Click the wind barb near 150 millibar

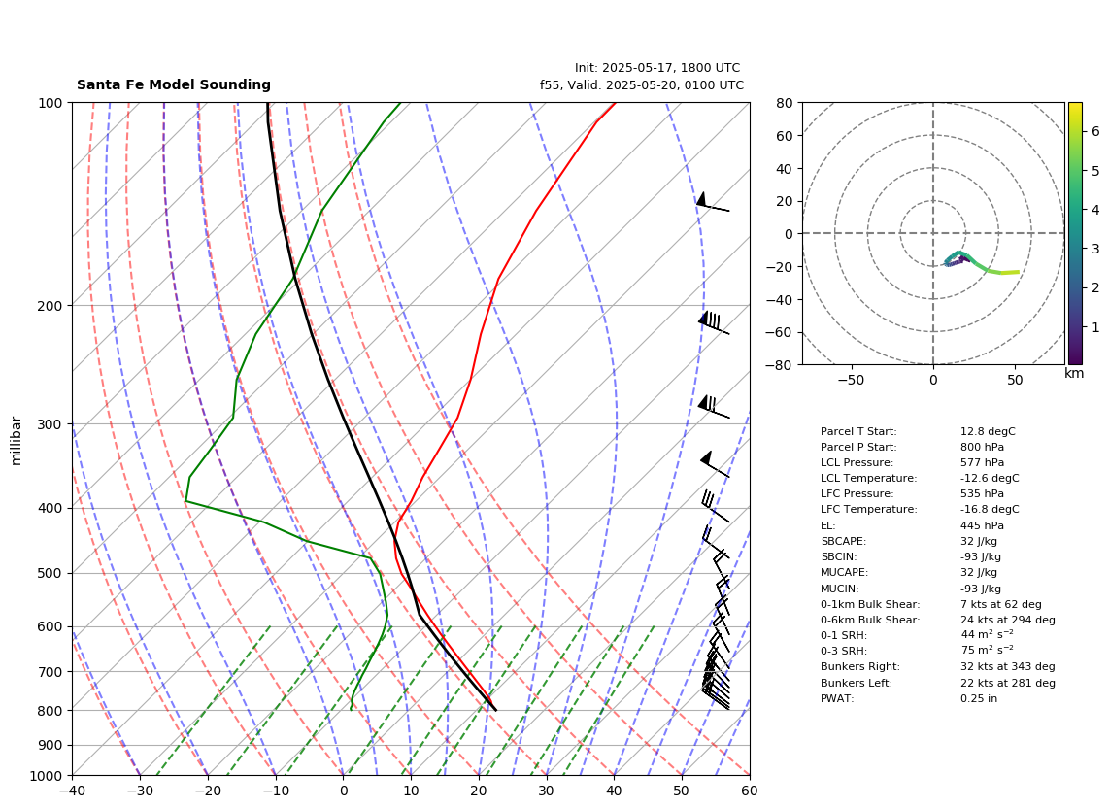click(712, 202)
